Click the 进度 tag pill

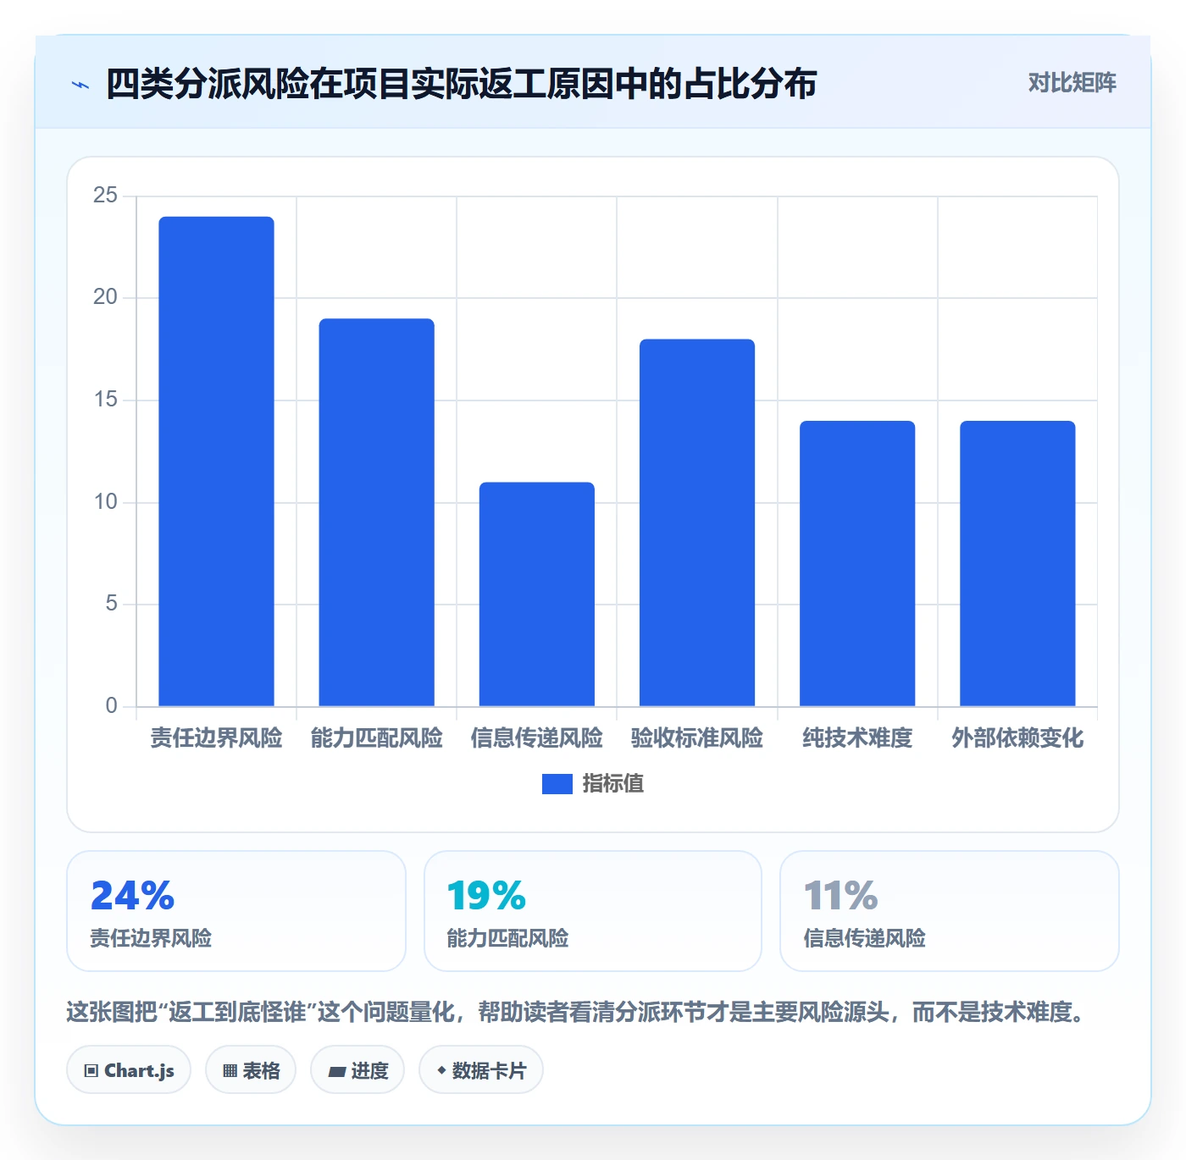tap(357, 1070)
